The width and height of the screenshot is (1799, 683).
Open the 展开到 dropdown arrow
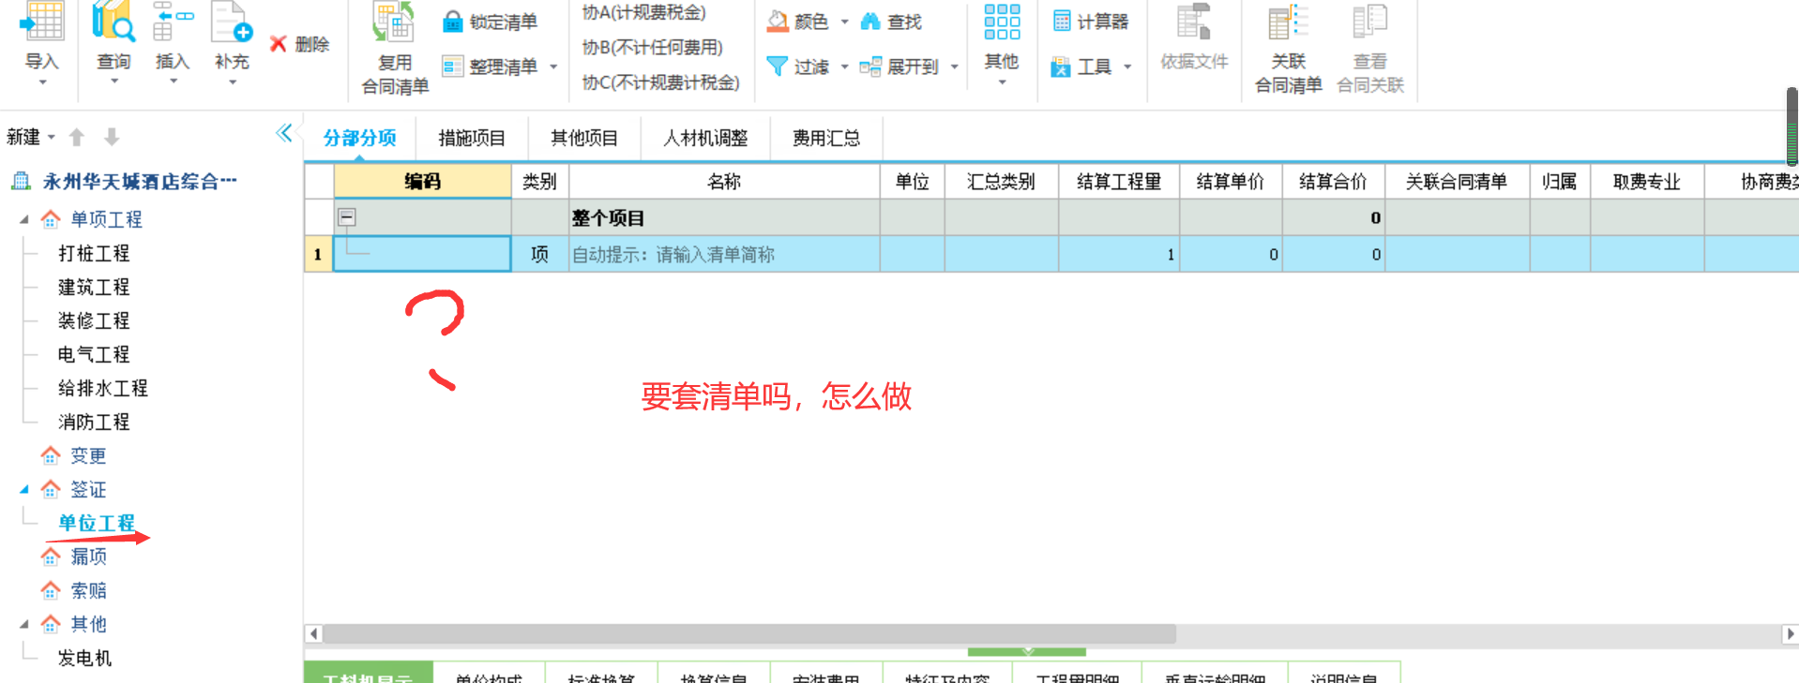pyautogui.click(x=954, y=67)
